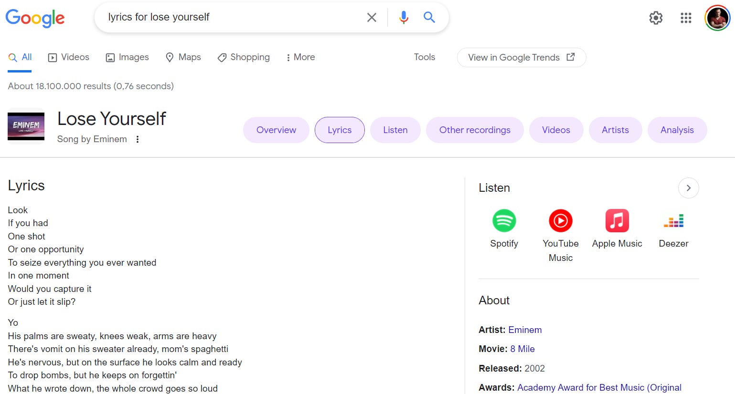Click the Google logo
735x394 pixels.
[35, 18]
